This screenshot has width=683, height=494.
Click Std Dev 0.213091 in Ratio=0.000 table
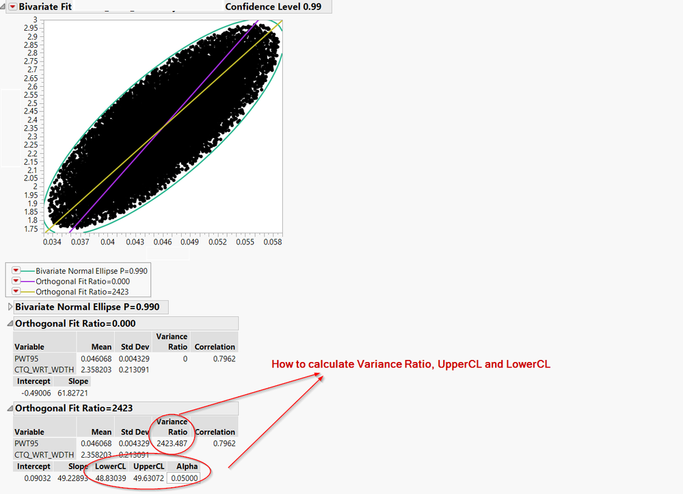134,369
